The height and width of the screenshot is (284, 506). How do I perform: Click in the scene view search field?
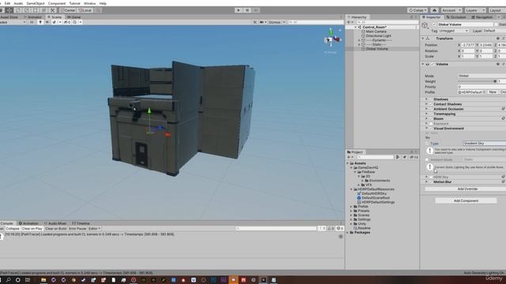point(316,22)
